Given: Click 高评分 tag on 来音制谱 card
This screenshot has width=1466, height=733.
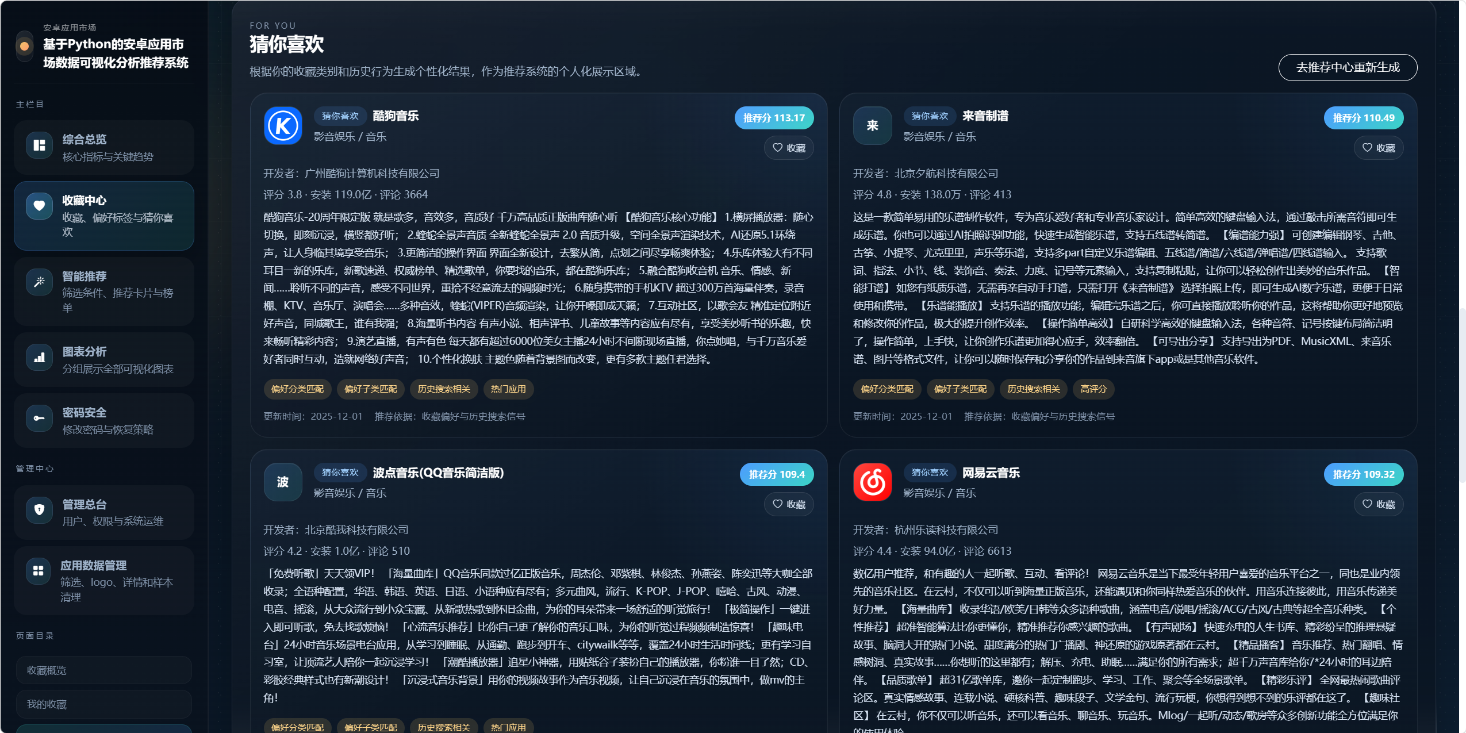Looking at the screenshot, I should click(1093, 389).
